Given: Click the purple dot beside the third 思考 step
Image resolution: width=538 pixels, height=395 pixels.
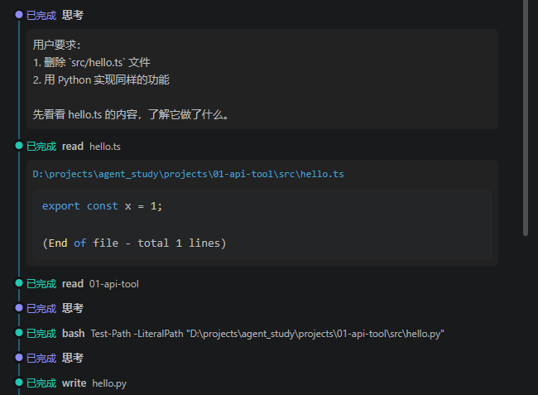Looking at the screenshot, I should coord(19,358).
